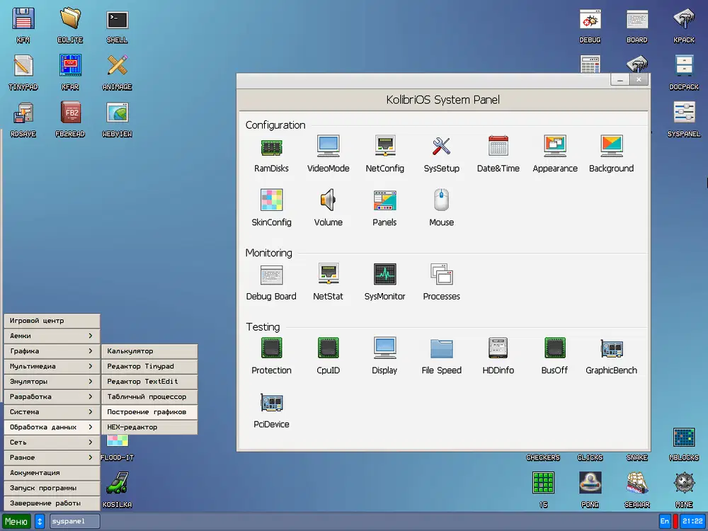Click the Date&Time calendar icon
Screen dimensions: 708x531
click(498, 147)
